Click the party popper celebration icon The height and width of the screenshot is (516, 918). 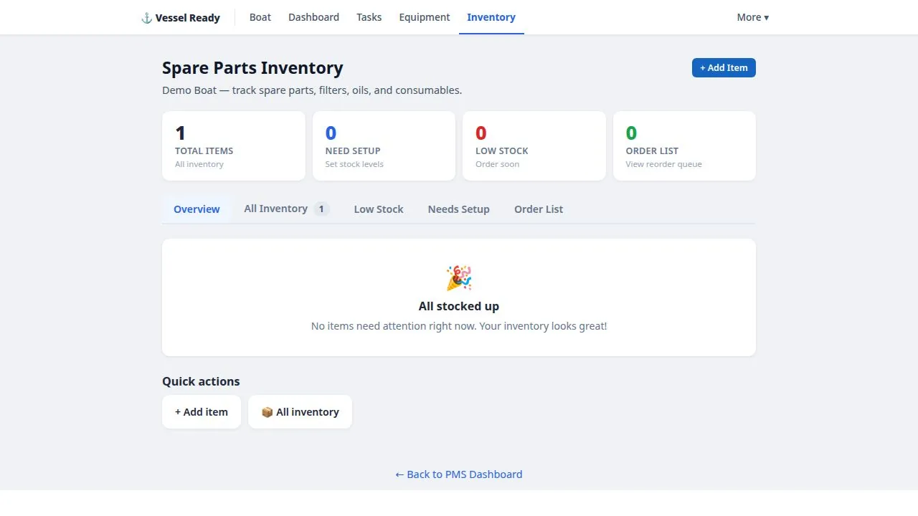click(459, 278)
